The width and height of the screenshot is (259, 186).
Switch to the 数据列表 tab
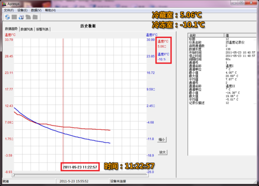tap(27, 29)
